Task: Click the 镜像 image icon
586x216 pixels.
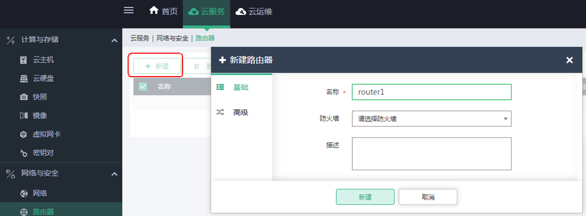Action: [x=24, y=116]
